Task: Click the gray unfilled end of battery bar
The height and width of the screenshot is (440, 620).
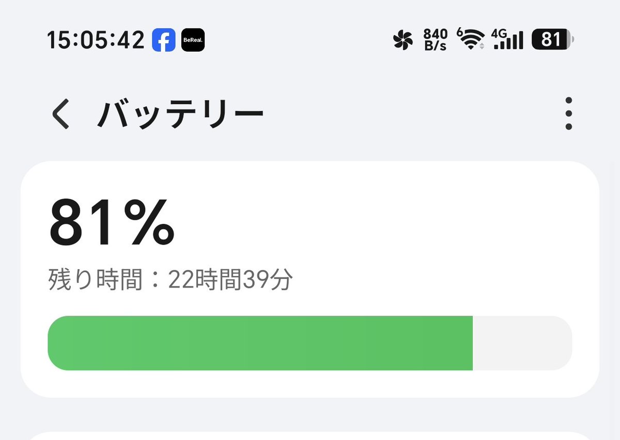Action: pyautogui.click(x=522, y=343)
